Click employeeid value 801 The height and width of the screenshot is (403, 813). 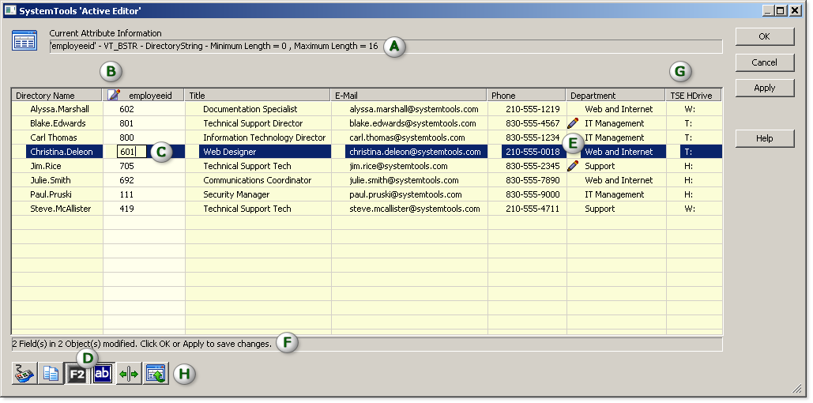click(x=126, y=123)
